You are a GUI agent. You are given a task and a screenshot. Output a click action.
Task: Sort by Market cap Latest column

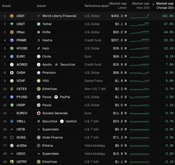118,5
